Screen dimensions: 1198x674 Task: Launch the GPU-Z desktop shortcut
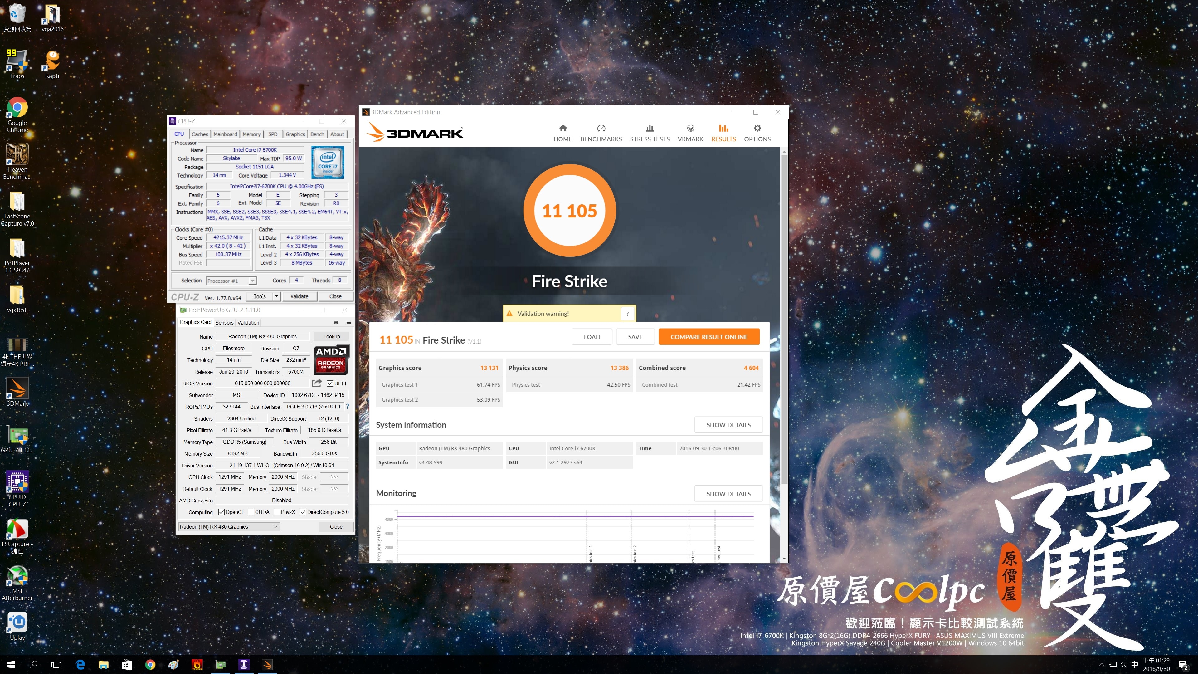[x=17, y=439]
